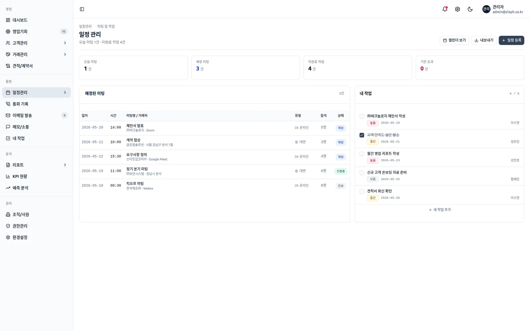Click 새 작업 추가 link
Viewport: 530px width, 331px height.
click(440, 210)
